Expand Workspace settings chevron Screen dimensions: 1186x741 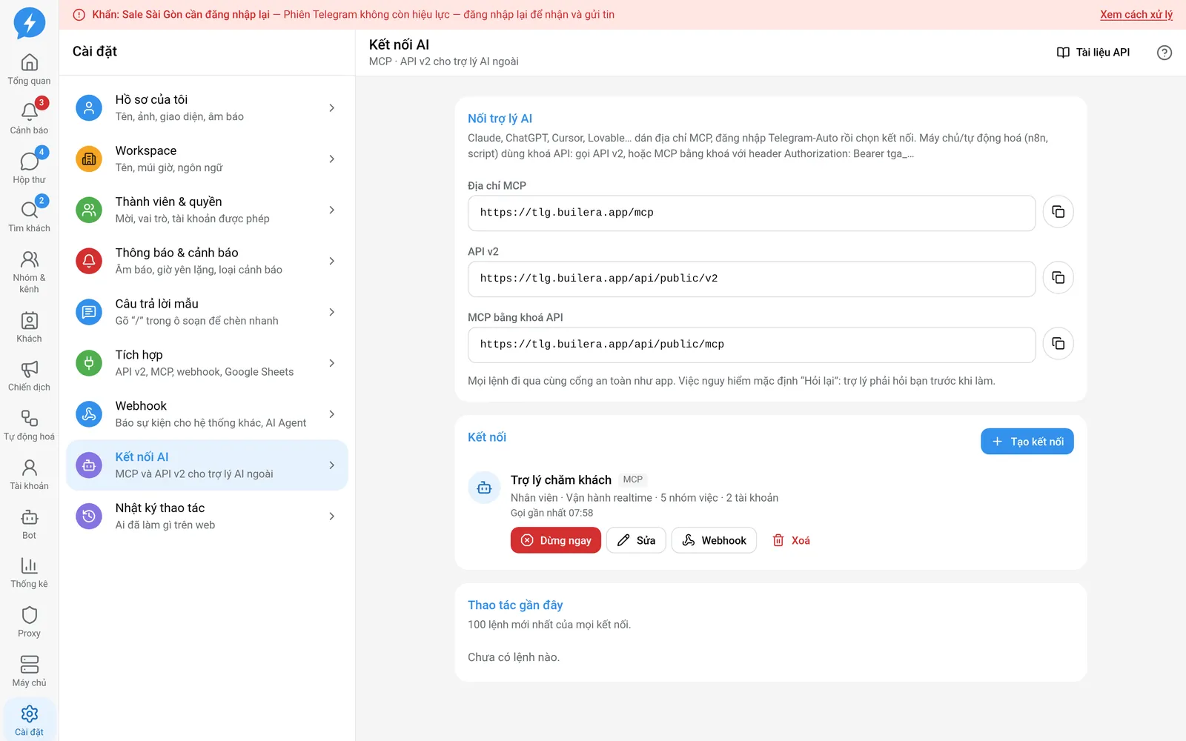coord(331,159)
